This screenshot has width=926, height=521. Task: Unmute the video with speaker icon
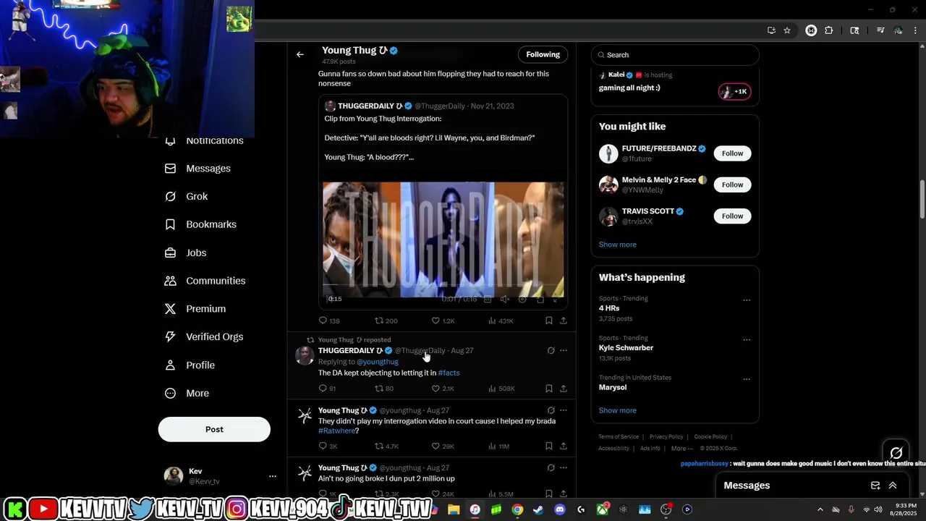(x=505, y=299)
